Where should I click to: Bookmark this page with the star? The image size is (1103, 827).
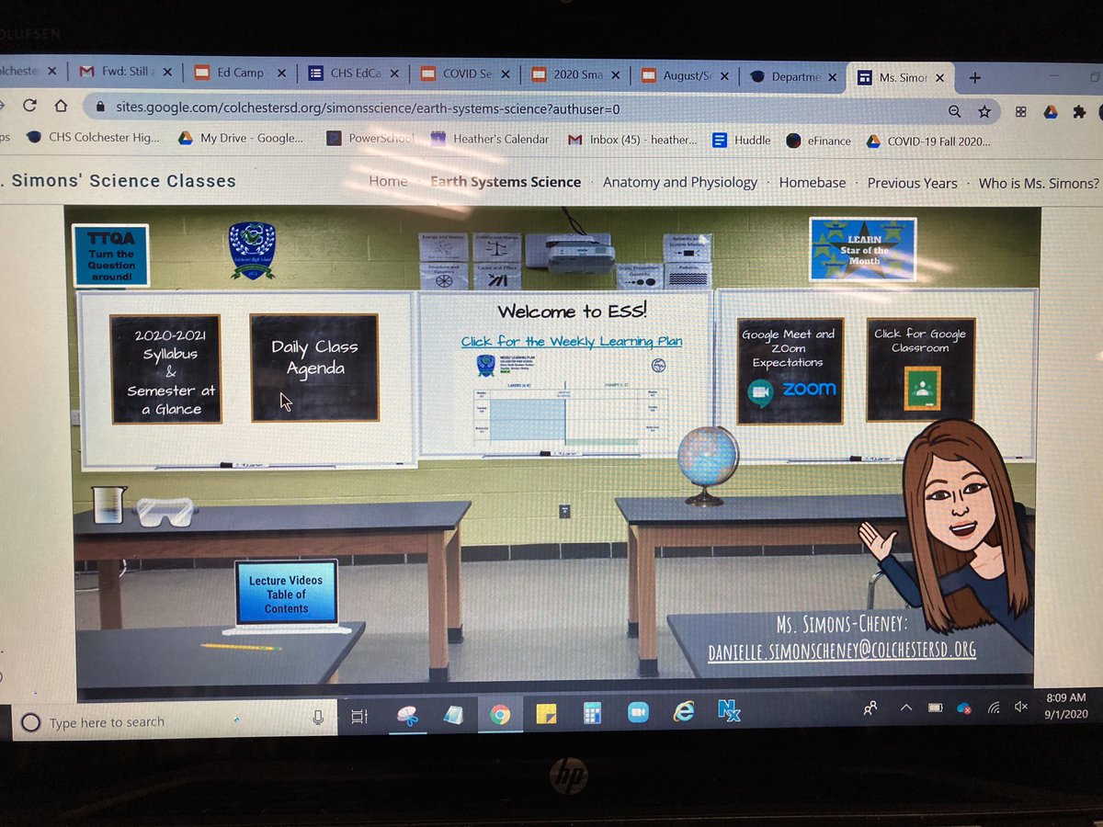coord(984,111)
